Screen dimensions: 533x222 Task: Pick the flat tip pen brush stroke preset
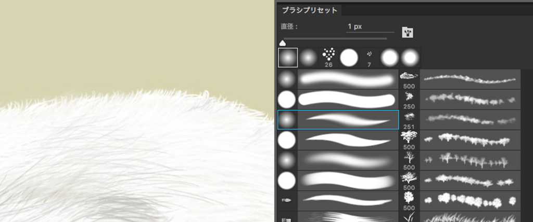coord(348,200)
